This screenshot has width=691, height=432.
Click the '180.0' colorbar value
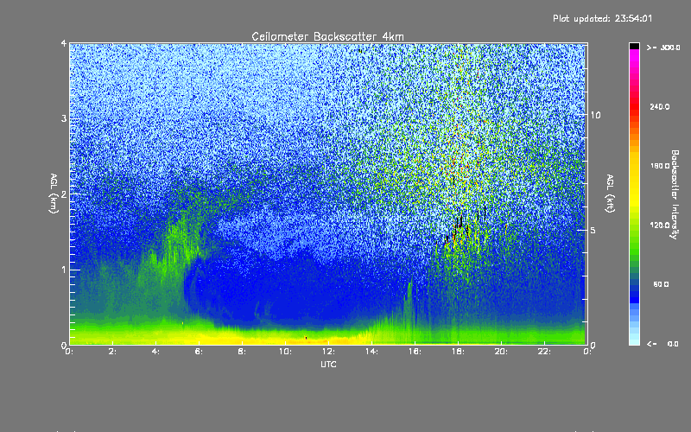click(x=660, y=166)
